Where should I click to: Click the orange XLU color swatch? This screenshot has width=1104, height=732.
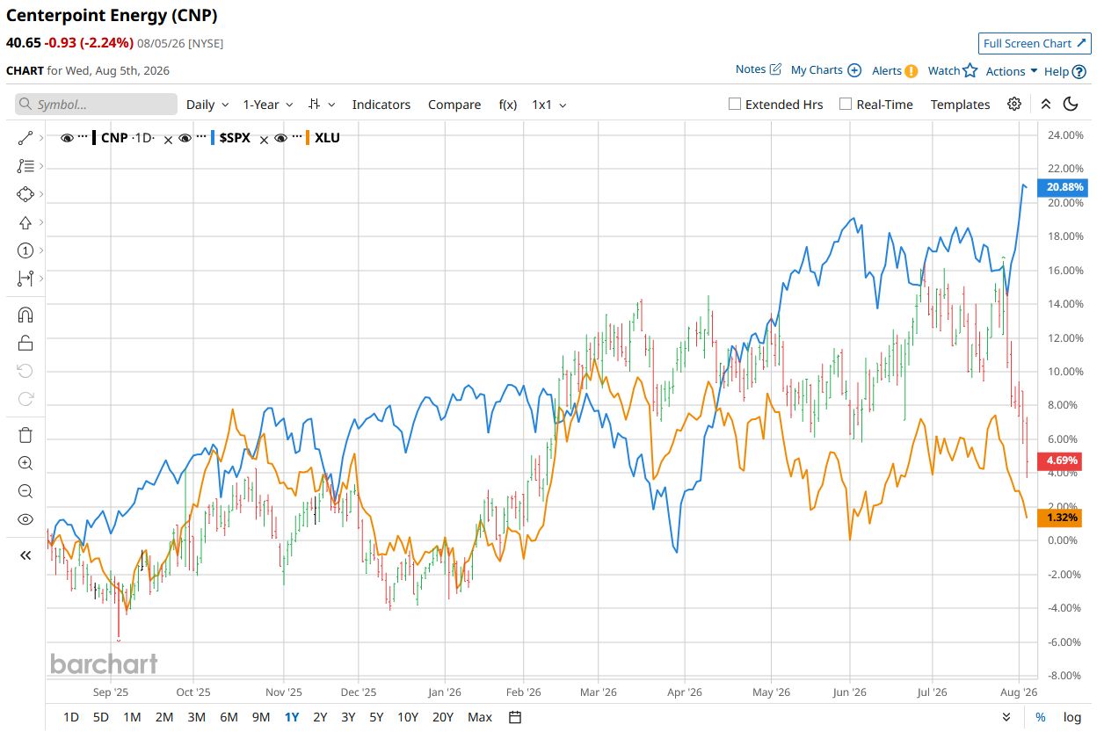point(308,138)
